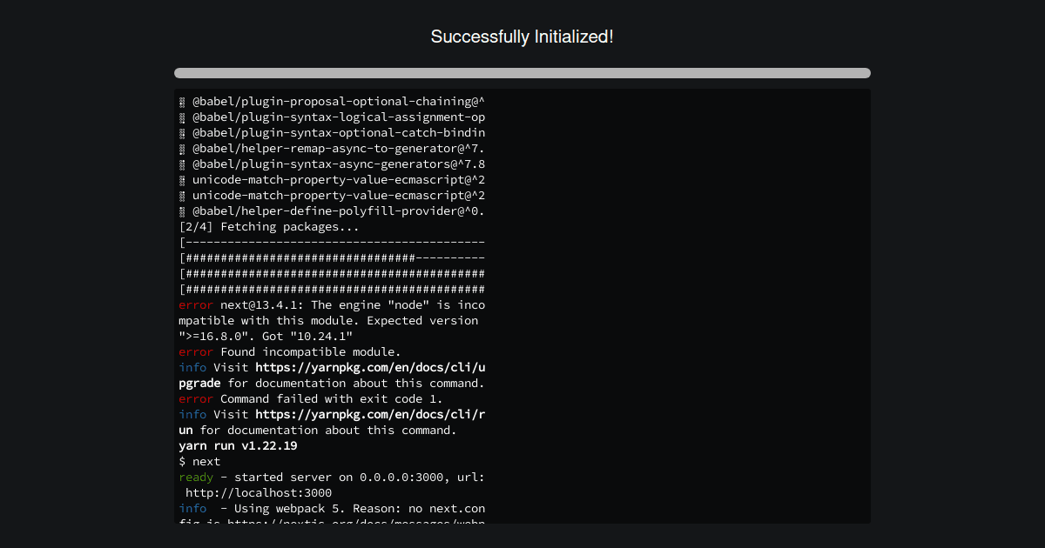This screenshot has width=1045, height=548.
Task: Click the partially filled hash progress line
Action: tap(332, 257)
